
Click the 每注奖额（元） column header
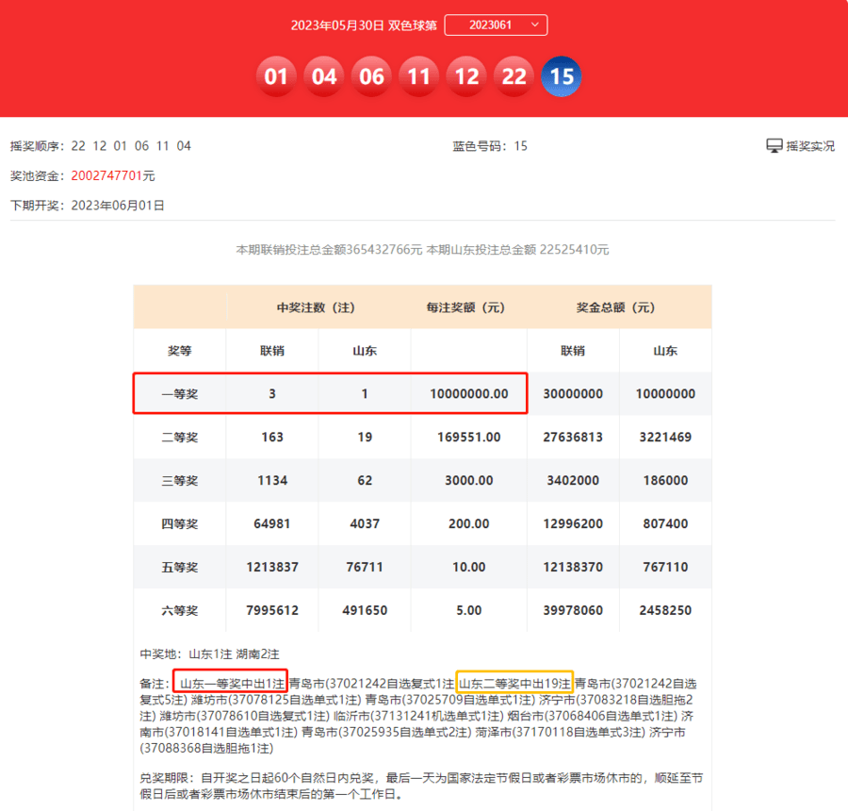pos(468,307)
